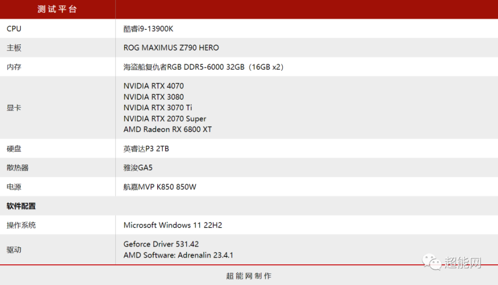The image size is (498, 285).
Task: Click 航嘉MVP K850 850W value
Action: pyautogui.click(x=160, y=187)
